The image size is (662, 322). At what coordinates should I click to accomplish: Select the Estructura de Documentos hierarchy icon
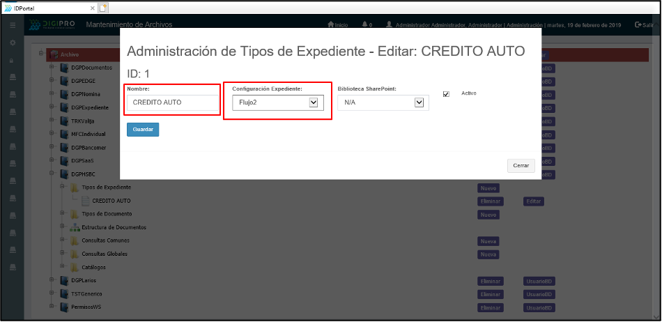75,227
